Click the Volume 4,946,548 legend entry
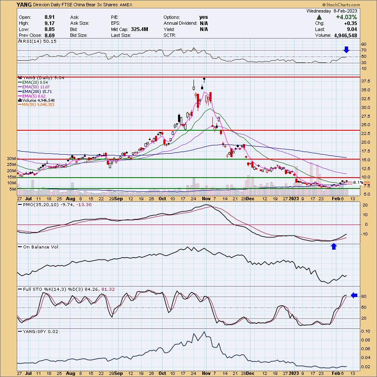Image resolution: width=377 pixels, height=377 pixels. (36, 100)
